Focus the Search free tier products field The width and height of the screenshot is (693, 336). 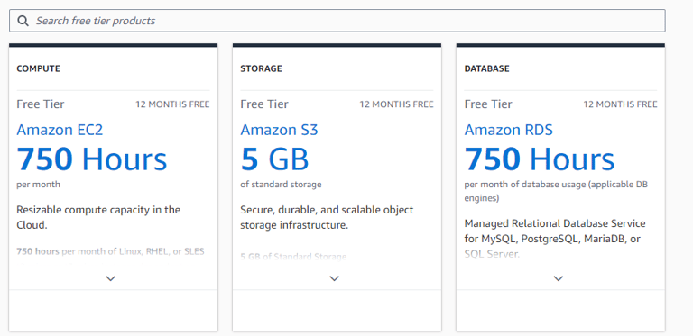pos(337,21)
